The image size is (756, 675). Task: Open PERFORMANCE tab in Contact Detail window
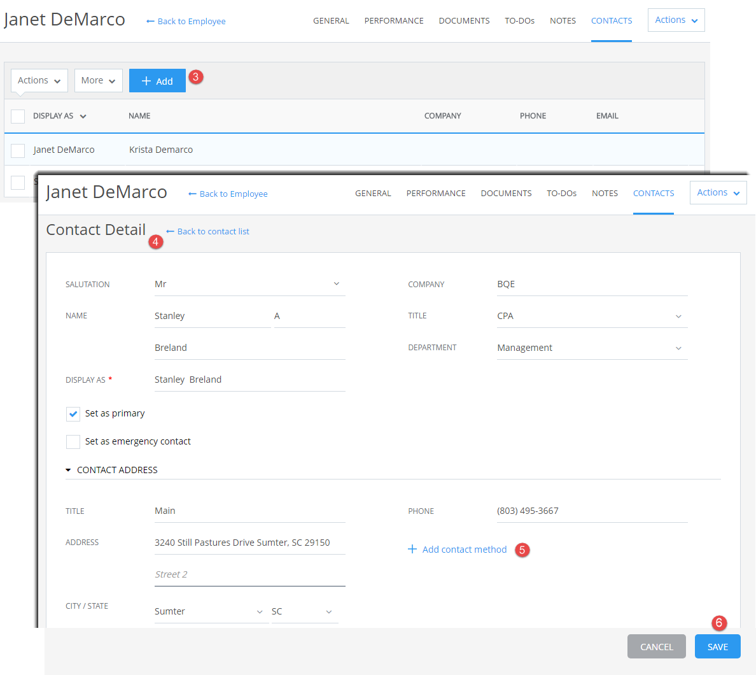point(436,193)
